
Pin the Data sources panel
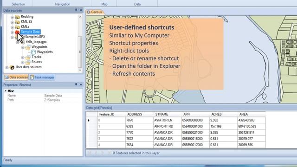(76, 10)
